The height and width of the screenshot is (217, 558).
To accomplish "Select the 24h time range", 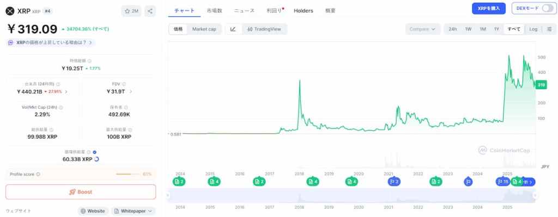I will 453,29.
